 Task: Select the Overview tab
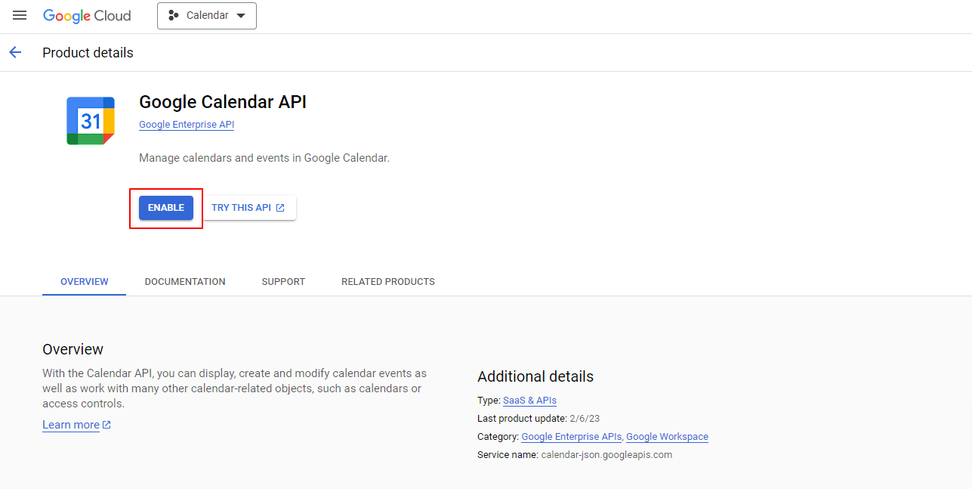click(85, 281)
